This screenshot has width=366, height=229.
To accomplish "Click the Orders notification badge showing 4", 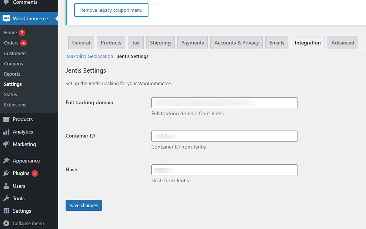I will point(23,43).
